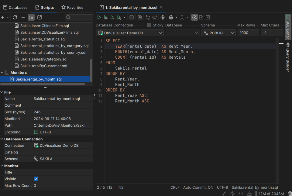Screen dimensions: 292x196
Task: Toggle the Sticky checkbox
Action: 149,25
